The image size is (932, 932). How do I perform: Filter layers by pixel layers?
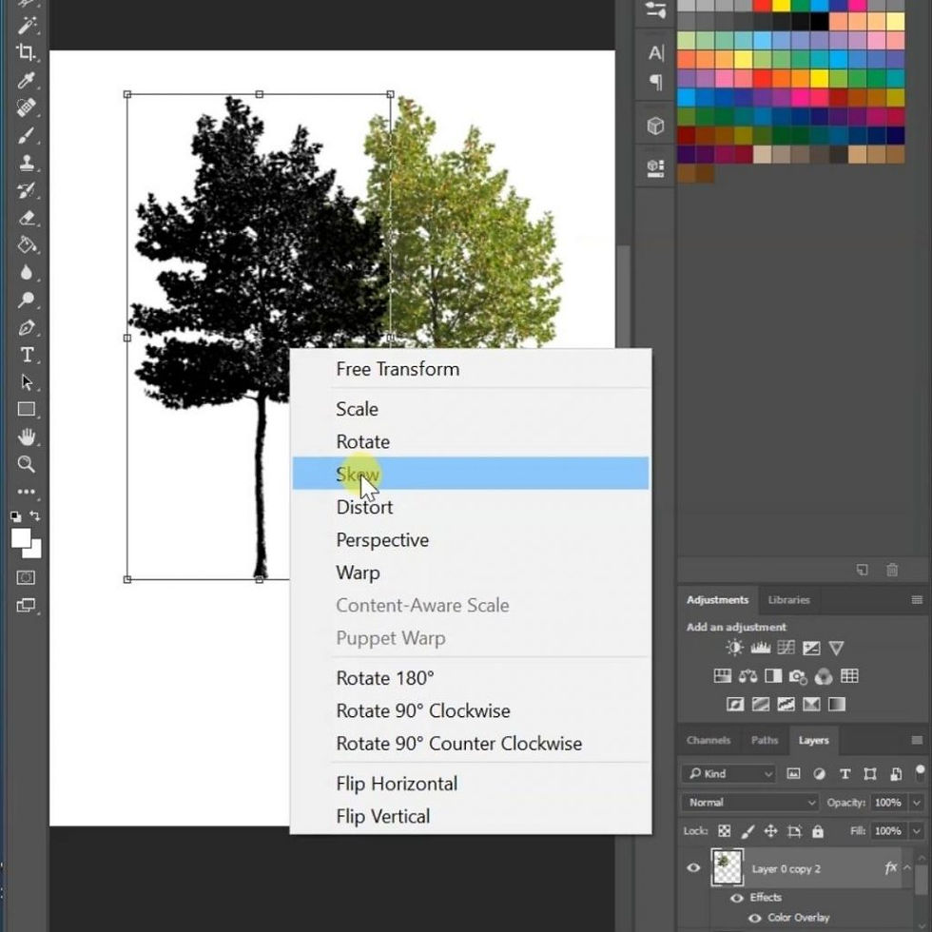pyautogui.click(x=793, y=773)
